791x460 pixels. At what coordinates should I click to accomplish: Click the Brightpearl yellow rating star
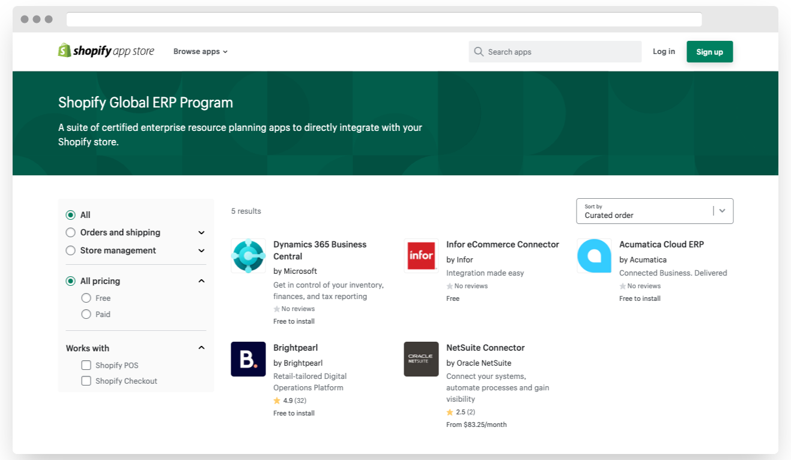tap(277, 401)
